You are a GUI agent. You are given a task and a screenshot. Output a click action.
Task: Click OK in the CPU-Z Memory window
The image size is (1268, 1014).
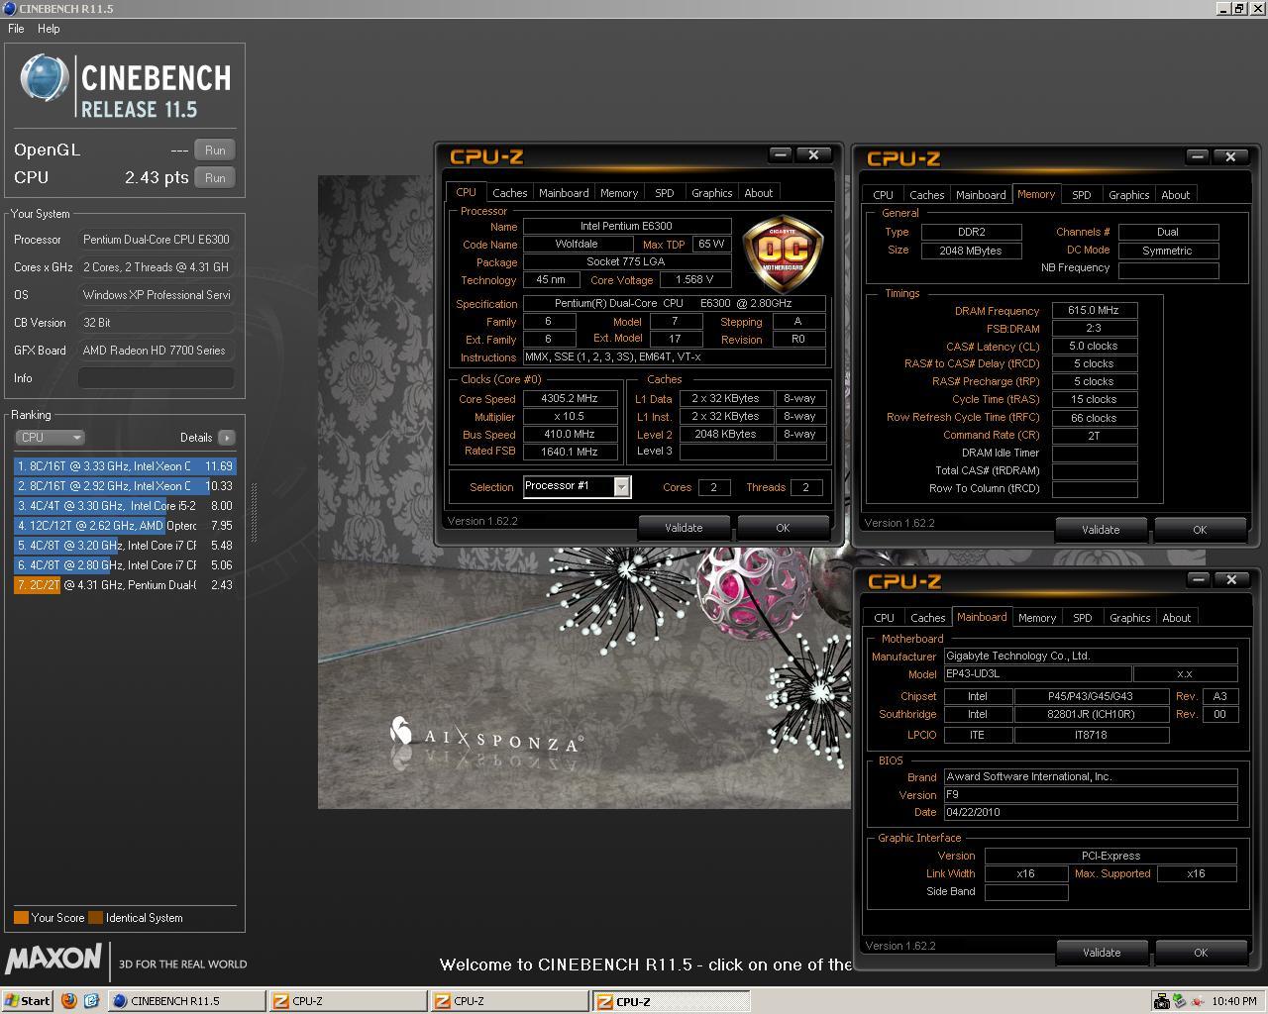tap(1200, 530)
